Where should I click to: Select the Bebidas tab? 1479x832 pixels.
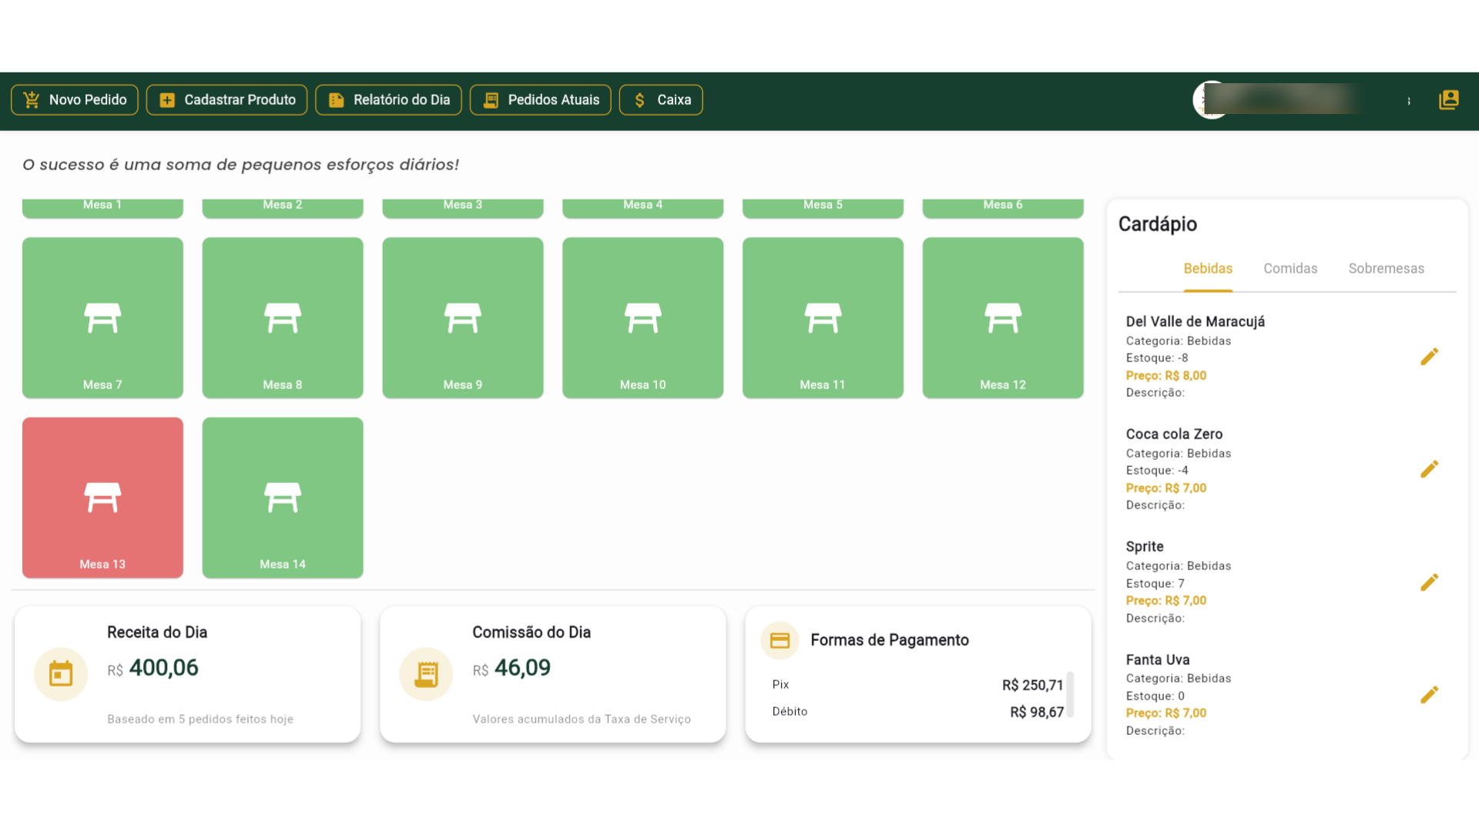pyautogui.click(x=1208, y=268)
